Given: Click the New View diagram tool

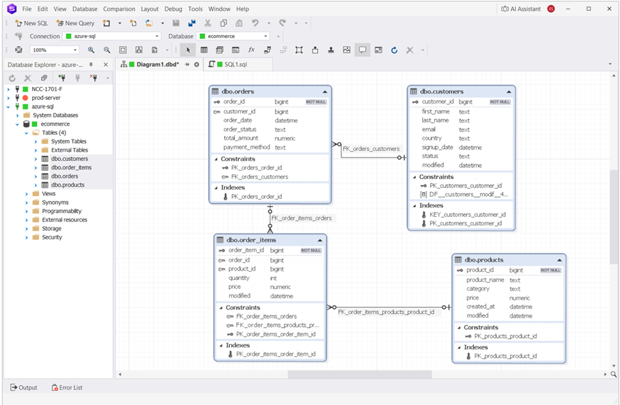Looking at the screenshot, I should coord(220,50).
